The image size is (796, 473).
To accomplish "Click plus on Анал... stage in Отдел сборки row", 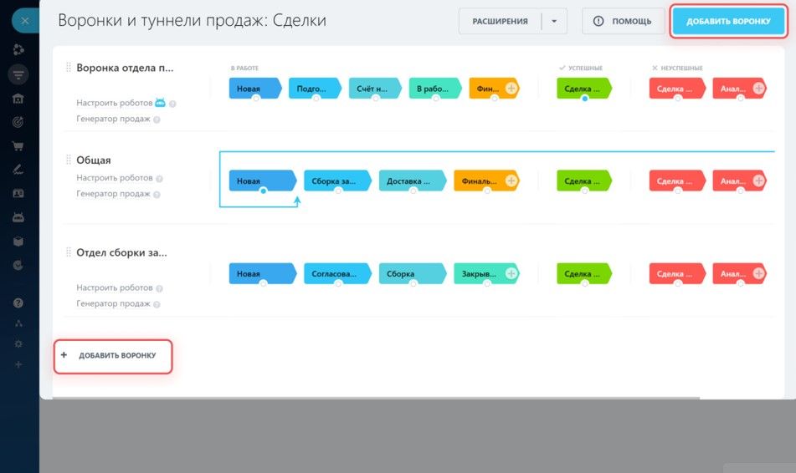I will point(758,273).
